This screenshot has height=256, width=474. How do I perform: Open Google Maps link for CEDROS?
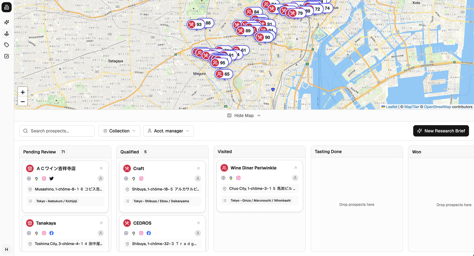134,233
